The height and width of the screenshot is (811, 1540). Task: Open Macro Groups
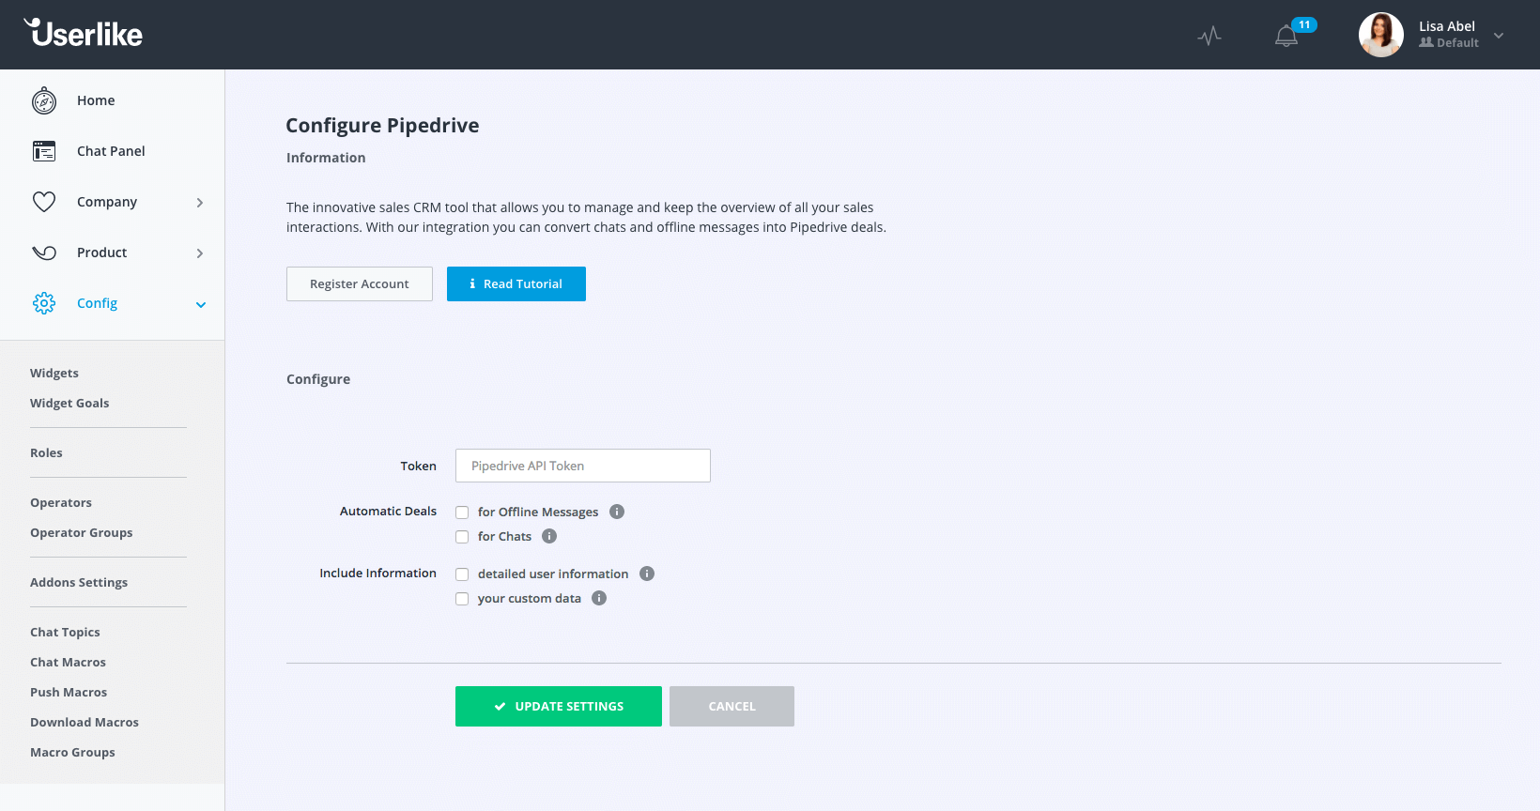72,753
